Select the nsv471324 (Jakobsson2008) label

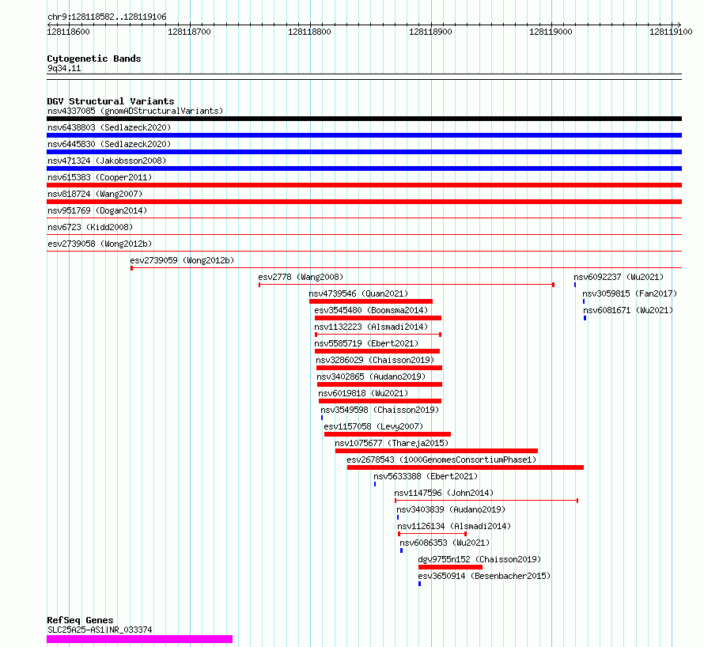click(107, 161)
